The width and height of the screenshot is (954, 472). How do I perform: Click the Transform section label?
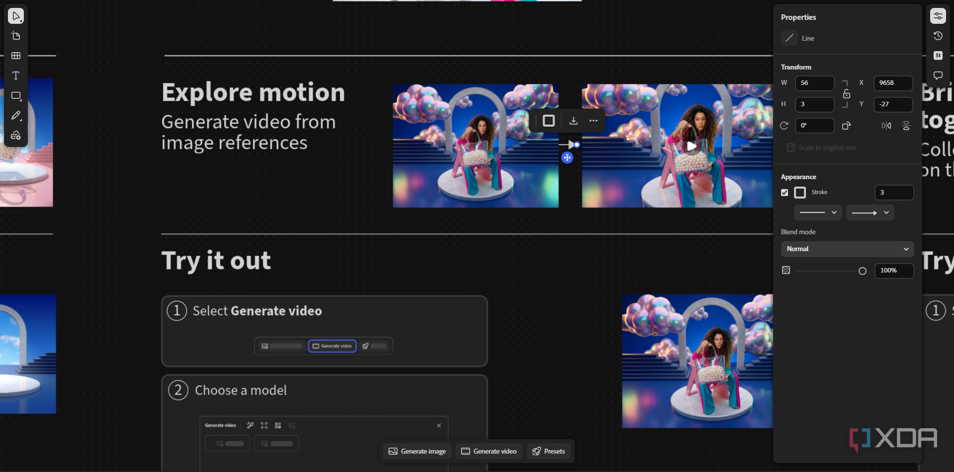coord(796,67)
